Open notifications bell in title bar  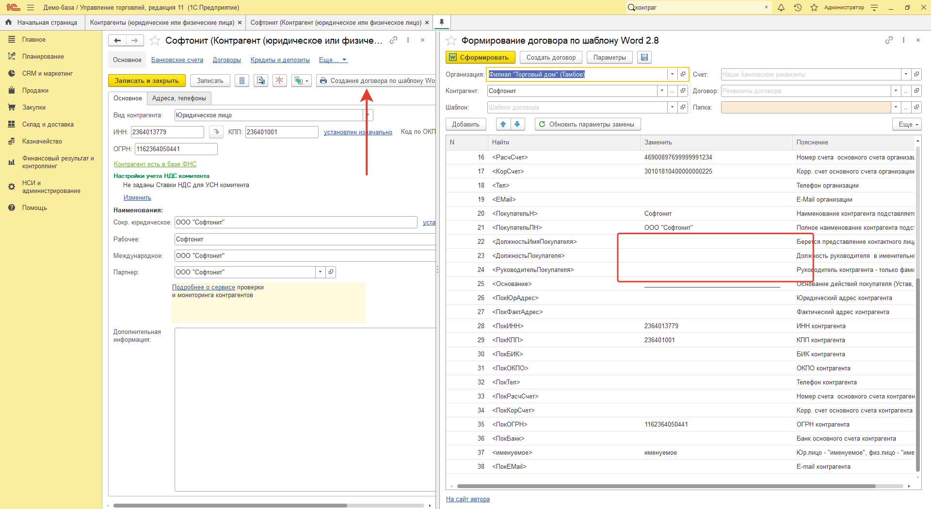coord(781,7)
